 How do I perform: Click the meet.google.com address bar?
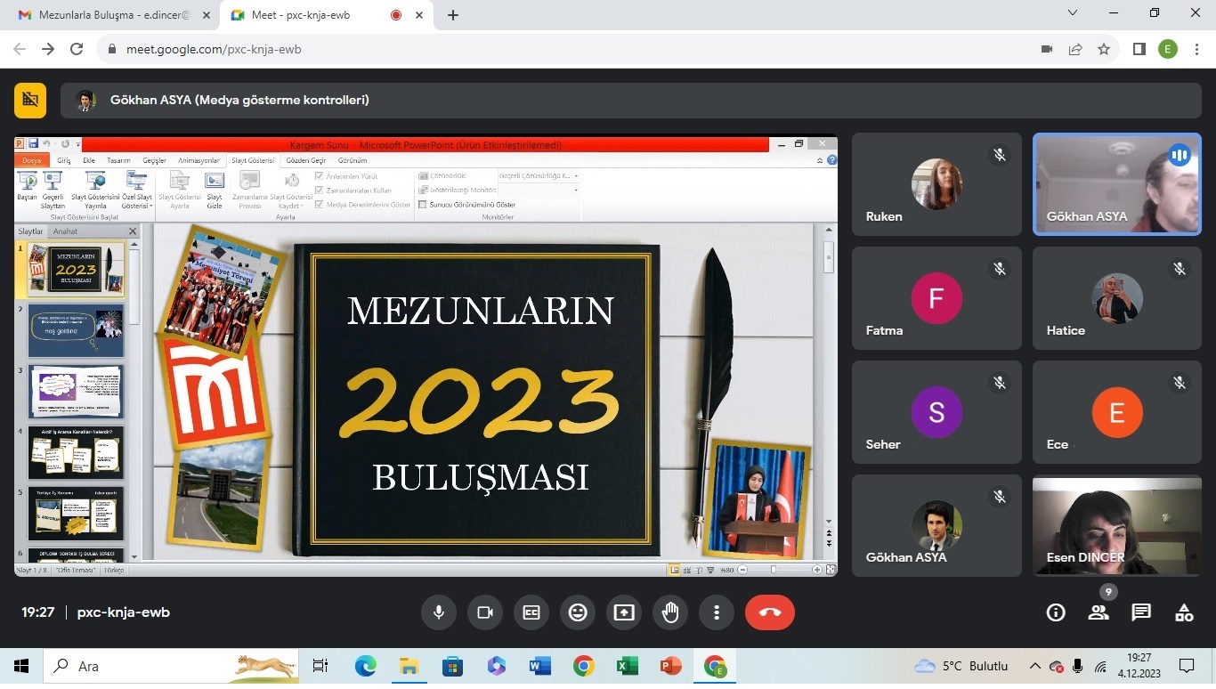tap(534, 49)
